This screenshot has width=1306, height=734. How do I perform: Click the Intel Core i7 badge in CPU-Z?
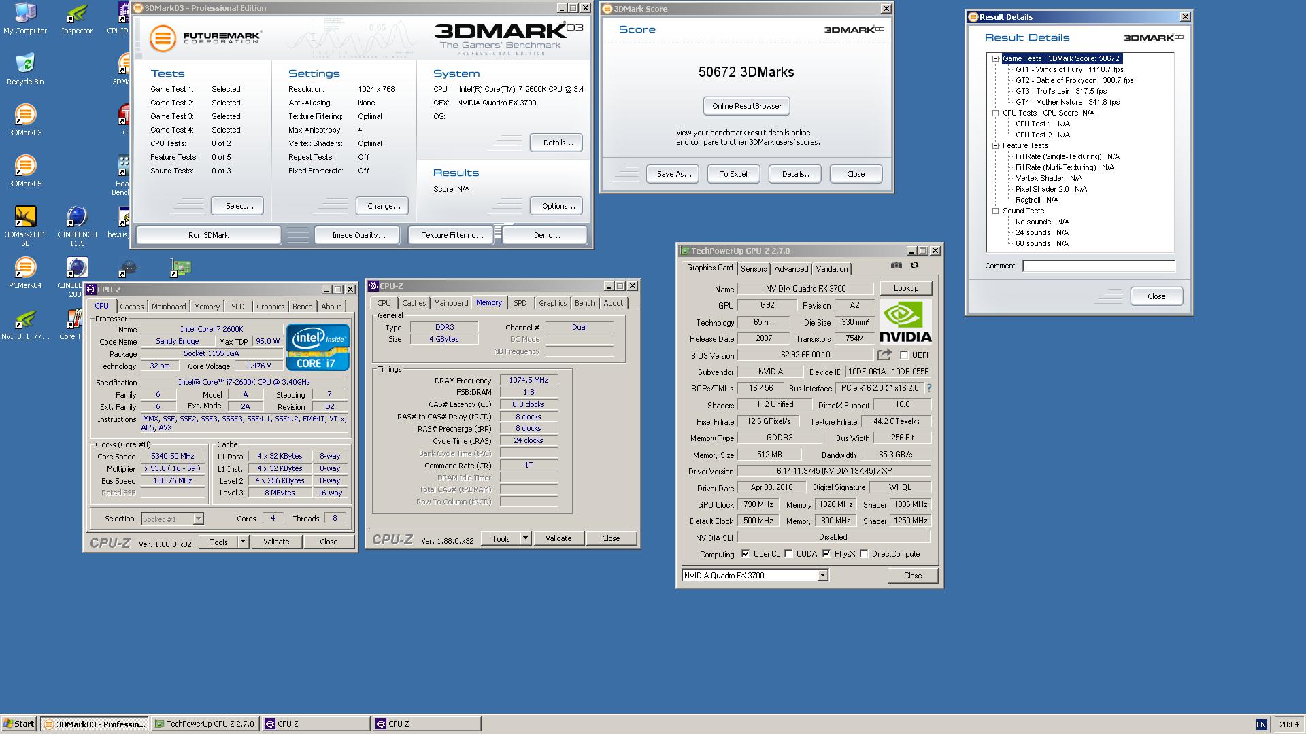coord(318,347)
